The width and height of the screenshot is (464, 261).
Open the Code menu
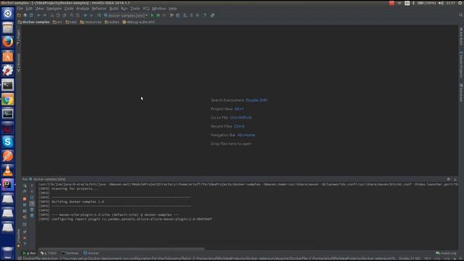[x=69, y=9]
